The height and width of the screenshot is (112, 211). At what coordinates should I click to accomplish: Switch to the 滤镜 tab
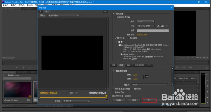click(x=113, y=65)
